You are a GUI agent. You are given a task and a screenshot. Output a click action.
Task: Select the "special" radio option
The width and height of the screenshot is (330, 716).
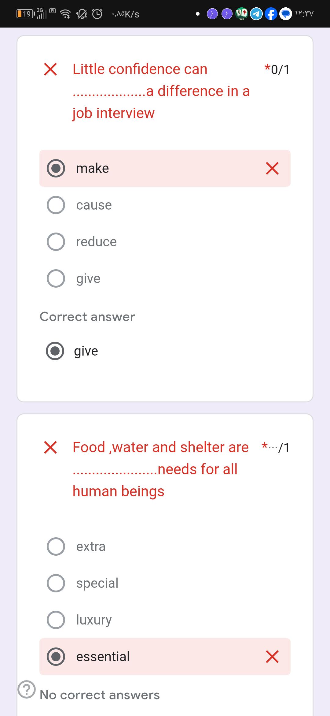point(56,583)
